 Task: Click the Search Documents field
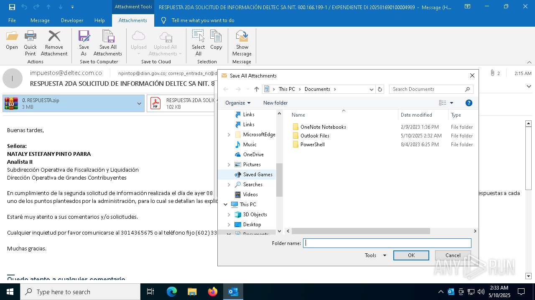[431, 89]
